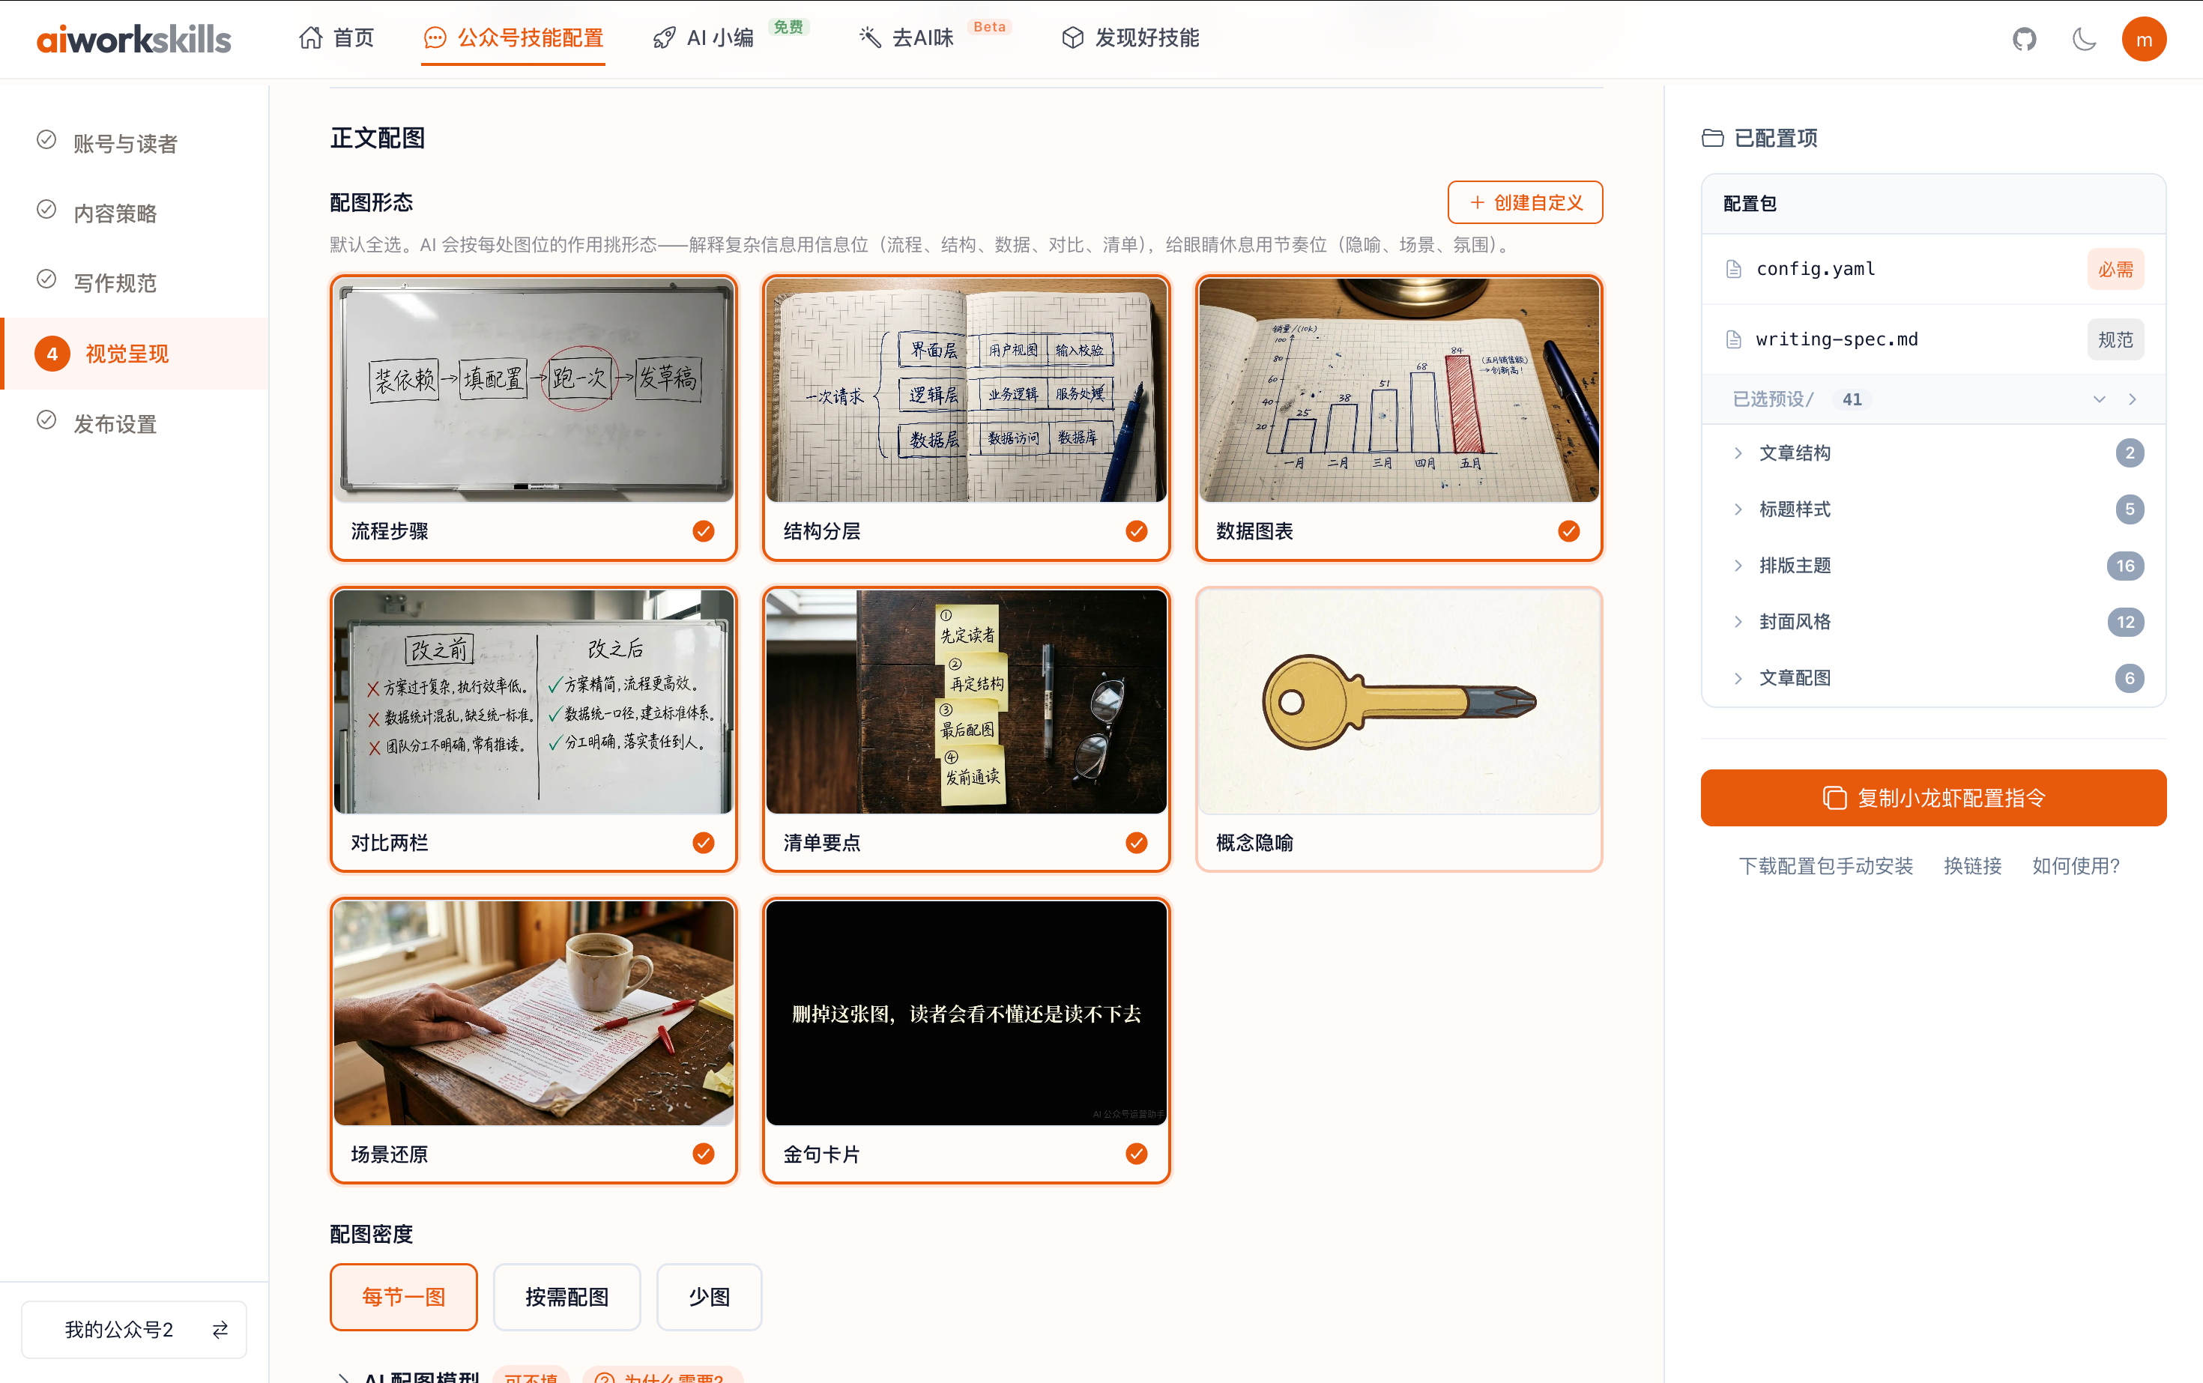Open the GitHub icon link
The width and height of the screenshot is (2203, 1383).
[2024, 39]
